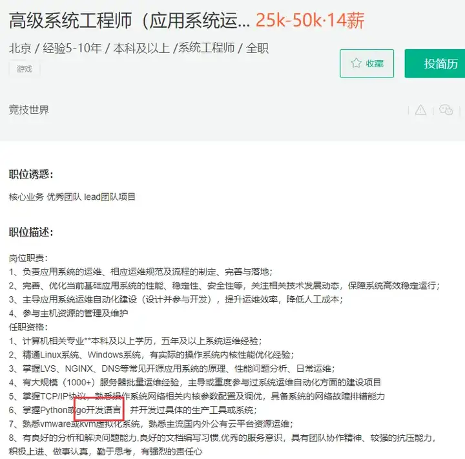Screen dimensions: 465x459
Task: Click the 本科及以上 education text
Action: tap(141, 48)
